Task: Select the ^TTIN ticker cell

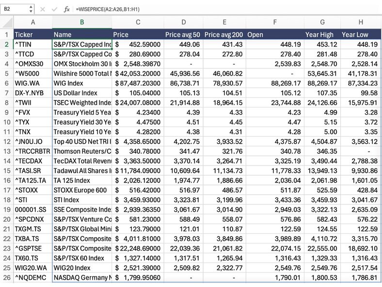Action: (33, 44)
